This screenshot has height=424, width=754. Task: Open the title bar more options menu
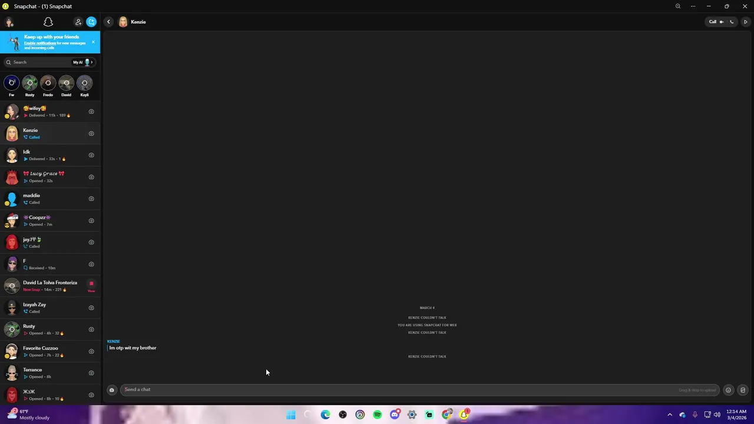tap(693, 6)
